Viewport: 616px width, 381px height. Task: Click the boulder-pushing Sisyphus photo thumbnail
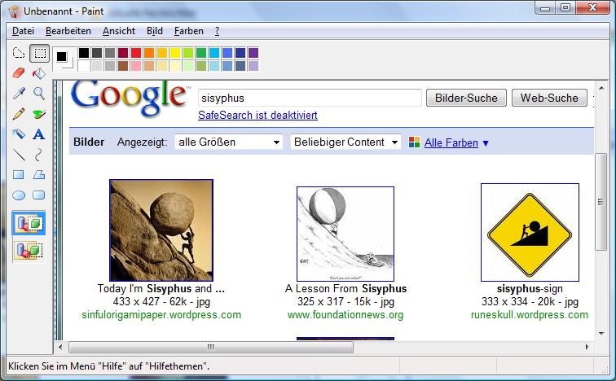click(x=161, y=230)
